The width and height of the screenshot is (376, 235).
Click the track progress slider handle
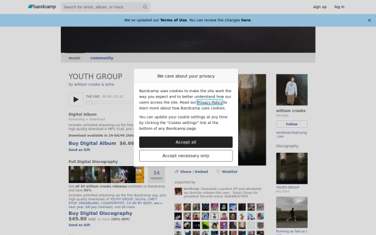[89, 103]
